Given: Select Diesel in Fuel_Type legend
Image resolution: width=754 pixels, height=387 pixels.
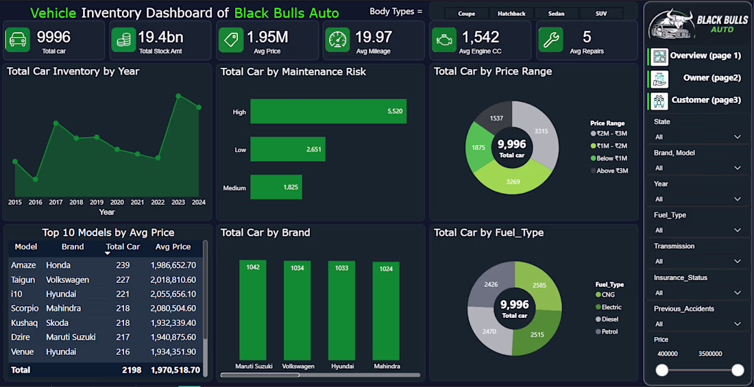Looking at the screenshot, I should pyautogui.click(x=607, y=319).
